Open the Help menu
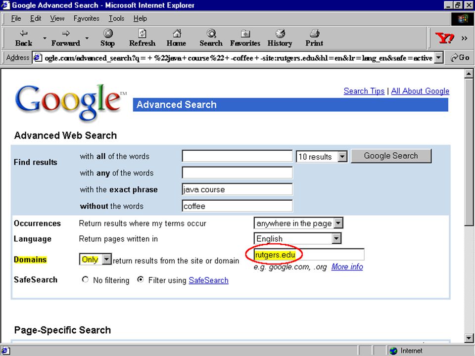475x356 pixels. (140, 18)
